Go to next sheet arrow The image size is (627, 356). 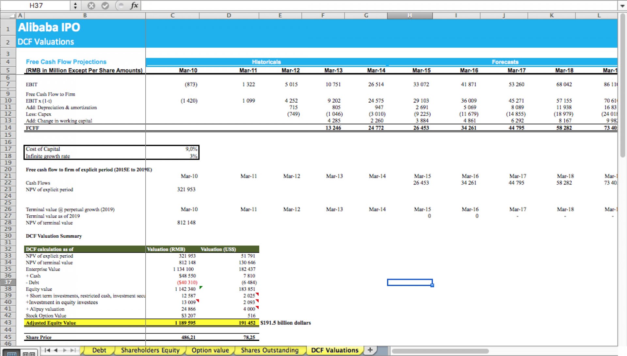tap(65, 350)
